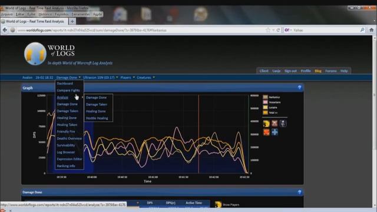377x212 pixels.
Task: Select Survivability from the dropdown list
Action: coord(66,145)
